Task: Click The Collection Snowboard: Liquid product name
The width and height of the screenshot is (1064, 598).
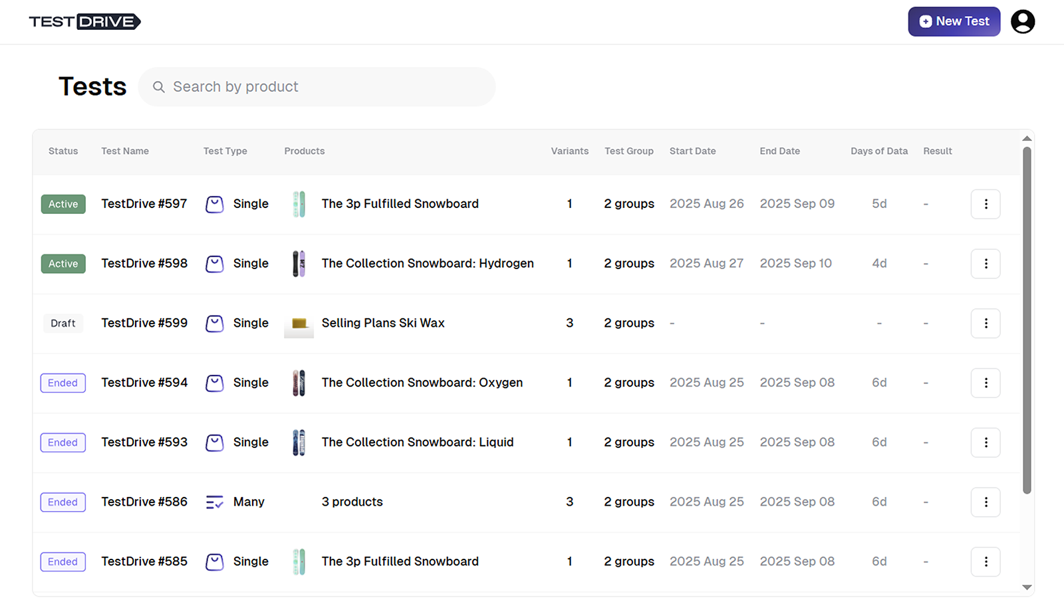Action: click(x=418, y=443)
